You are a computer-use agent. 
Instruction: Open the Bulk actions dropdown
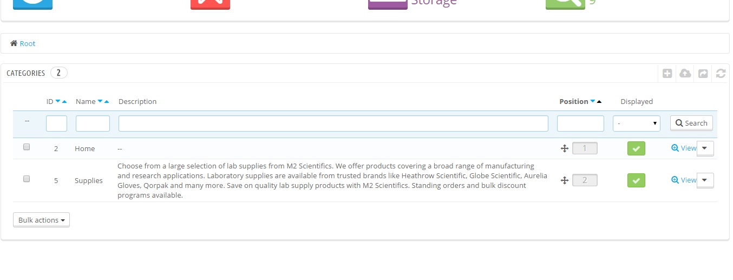(41, 220)
